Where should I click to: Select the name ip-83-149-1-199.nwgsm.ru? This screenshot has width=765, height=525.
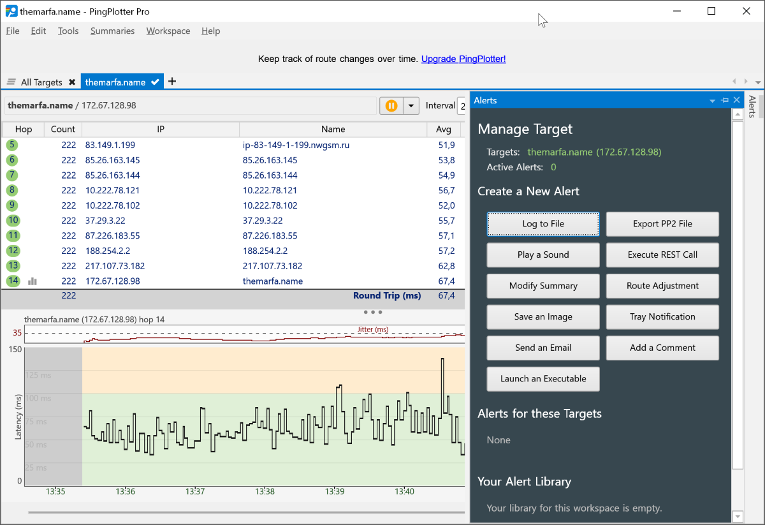(x=296, y=145)
